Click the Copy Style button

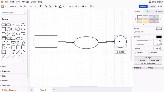point(141,60)
